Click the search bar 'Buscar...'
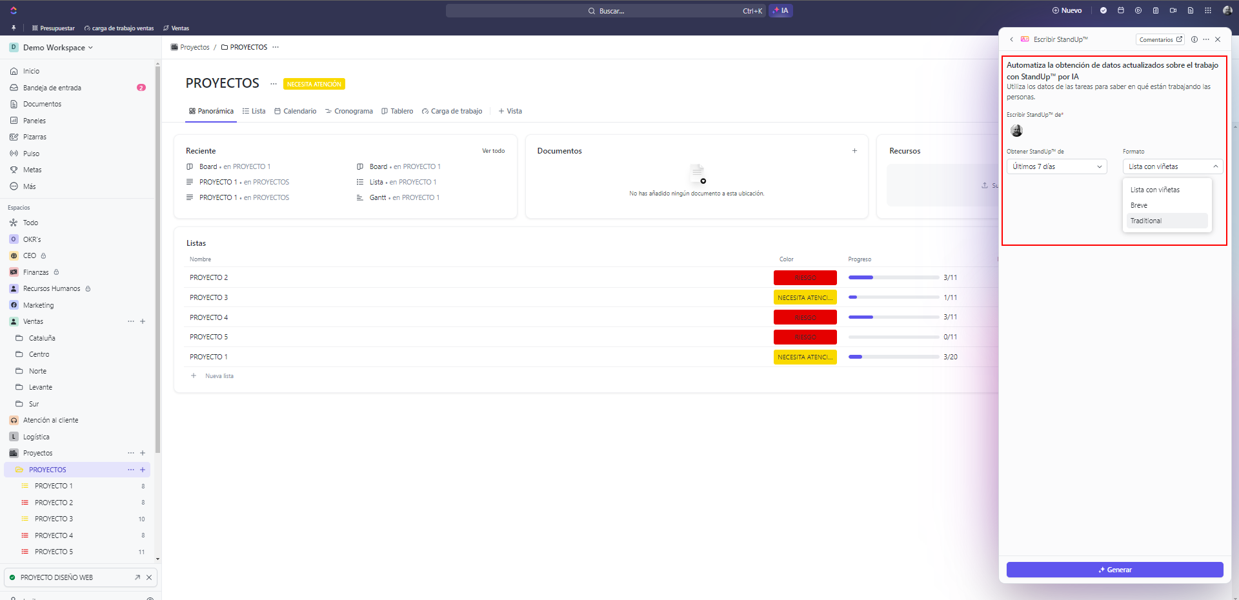This screenshot has width=1239, height=600. (x=605, y=11)
